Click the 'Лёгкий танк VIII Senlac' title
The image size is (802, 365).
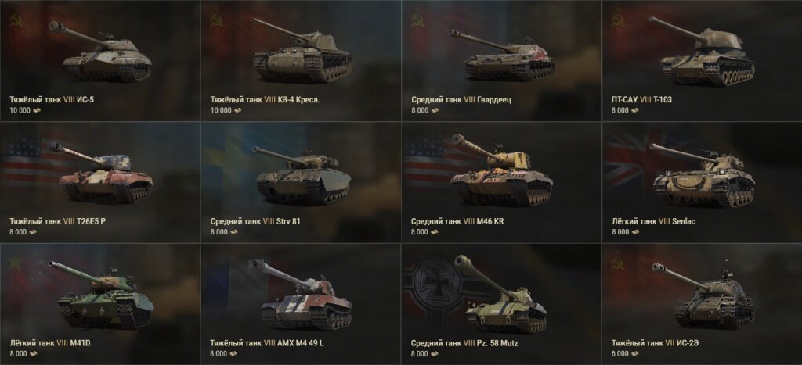(x=653, y=221)
